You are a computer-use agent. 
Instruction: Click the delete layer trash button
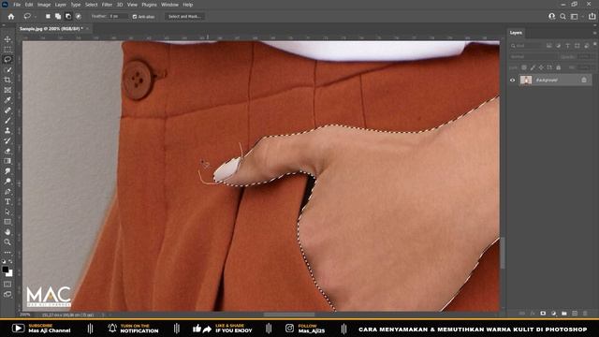coord(585,314)
